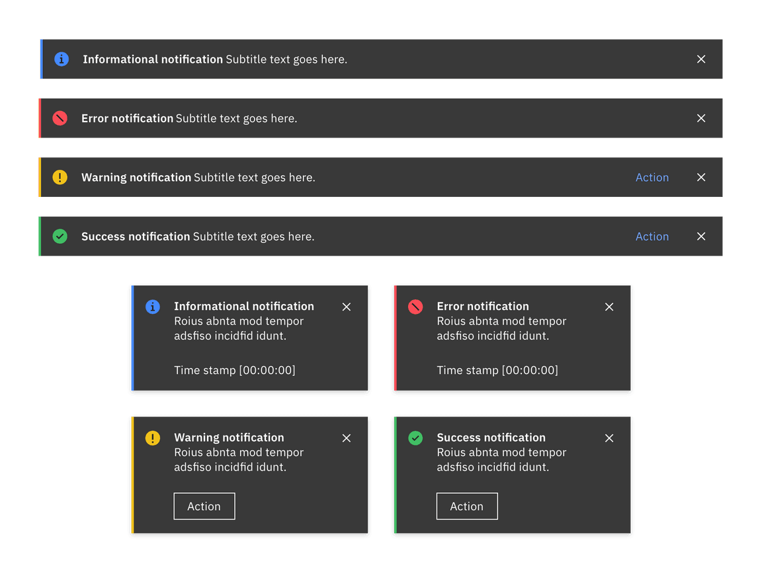Screen dimensions: 762x571
Task: Close the warning toast notification card
Action: click(x=347, y=438)
